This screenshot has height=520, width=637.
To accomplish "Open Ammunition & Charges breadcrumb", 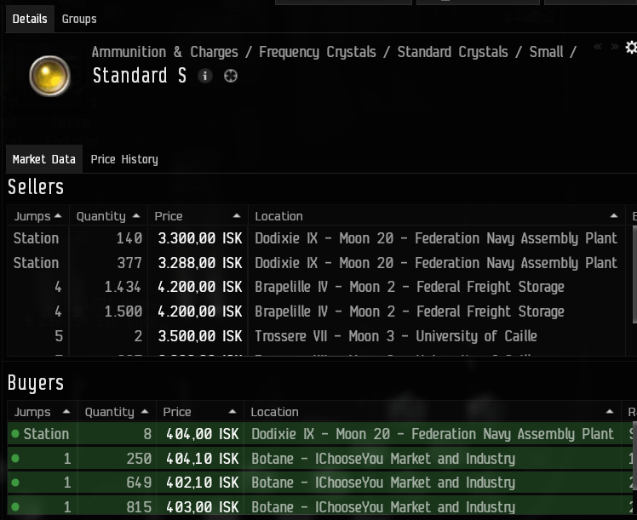I will [x=164, y=52].
